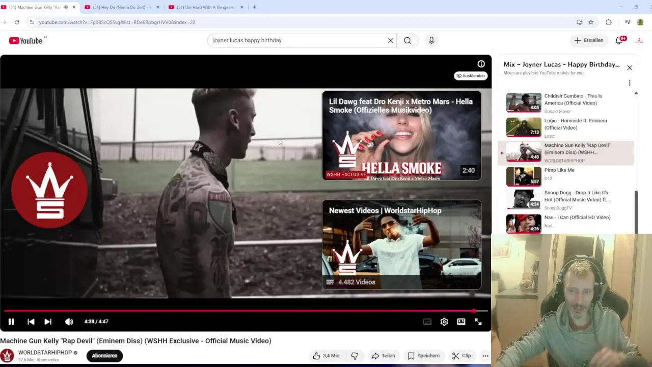Viewport: 652px width, 367px height.
Task: Open the browser profile avatar
Action: [640, 22]
